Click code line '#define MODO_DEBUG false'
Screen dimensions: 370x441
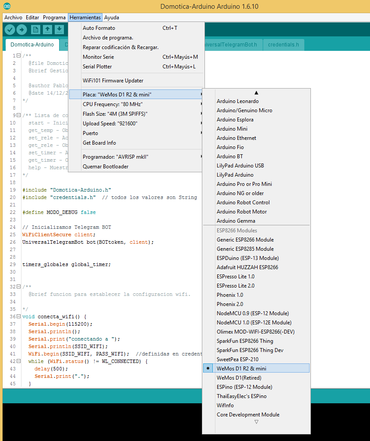[x=59, y=212]
